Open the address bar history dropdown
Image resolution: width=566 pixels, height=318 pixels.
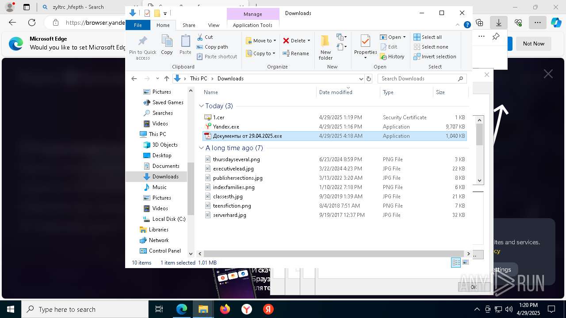[361, 79]
